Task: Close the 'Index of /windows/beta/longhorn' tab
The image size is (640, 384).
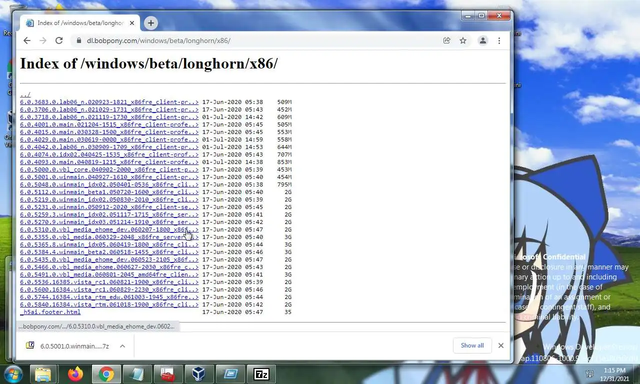Action: pos(132,23)
